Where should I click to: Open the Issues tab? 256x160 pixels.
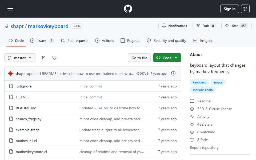[x=42, y=41]
